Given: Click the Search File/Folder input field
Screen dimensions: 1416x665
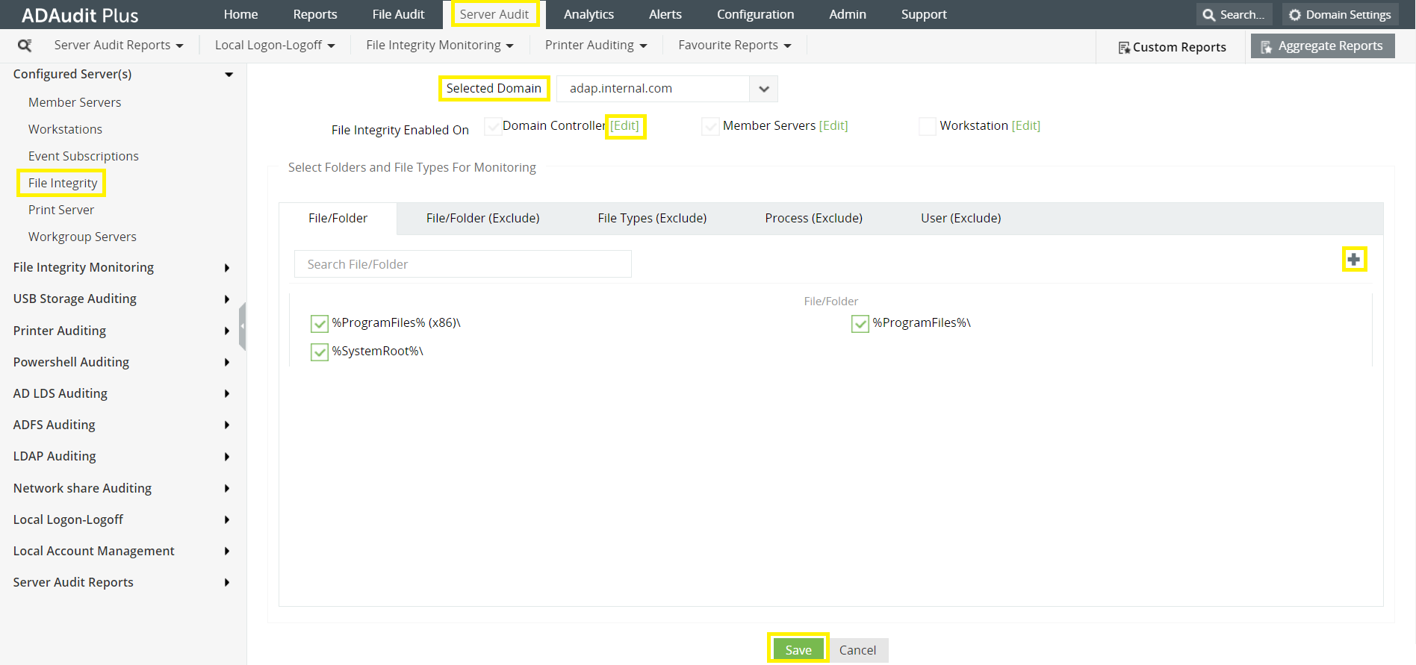Looking at the screenshot, I should point(462,264).
